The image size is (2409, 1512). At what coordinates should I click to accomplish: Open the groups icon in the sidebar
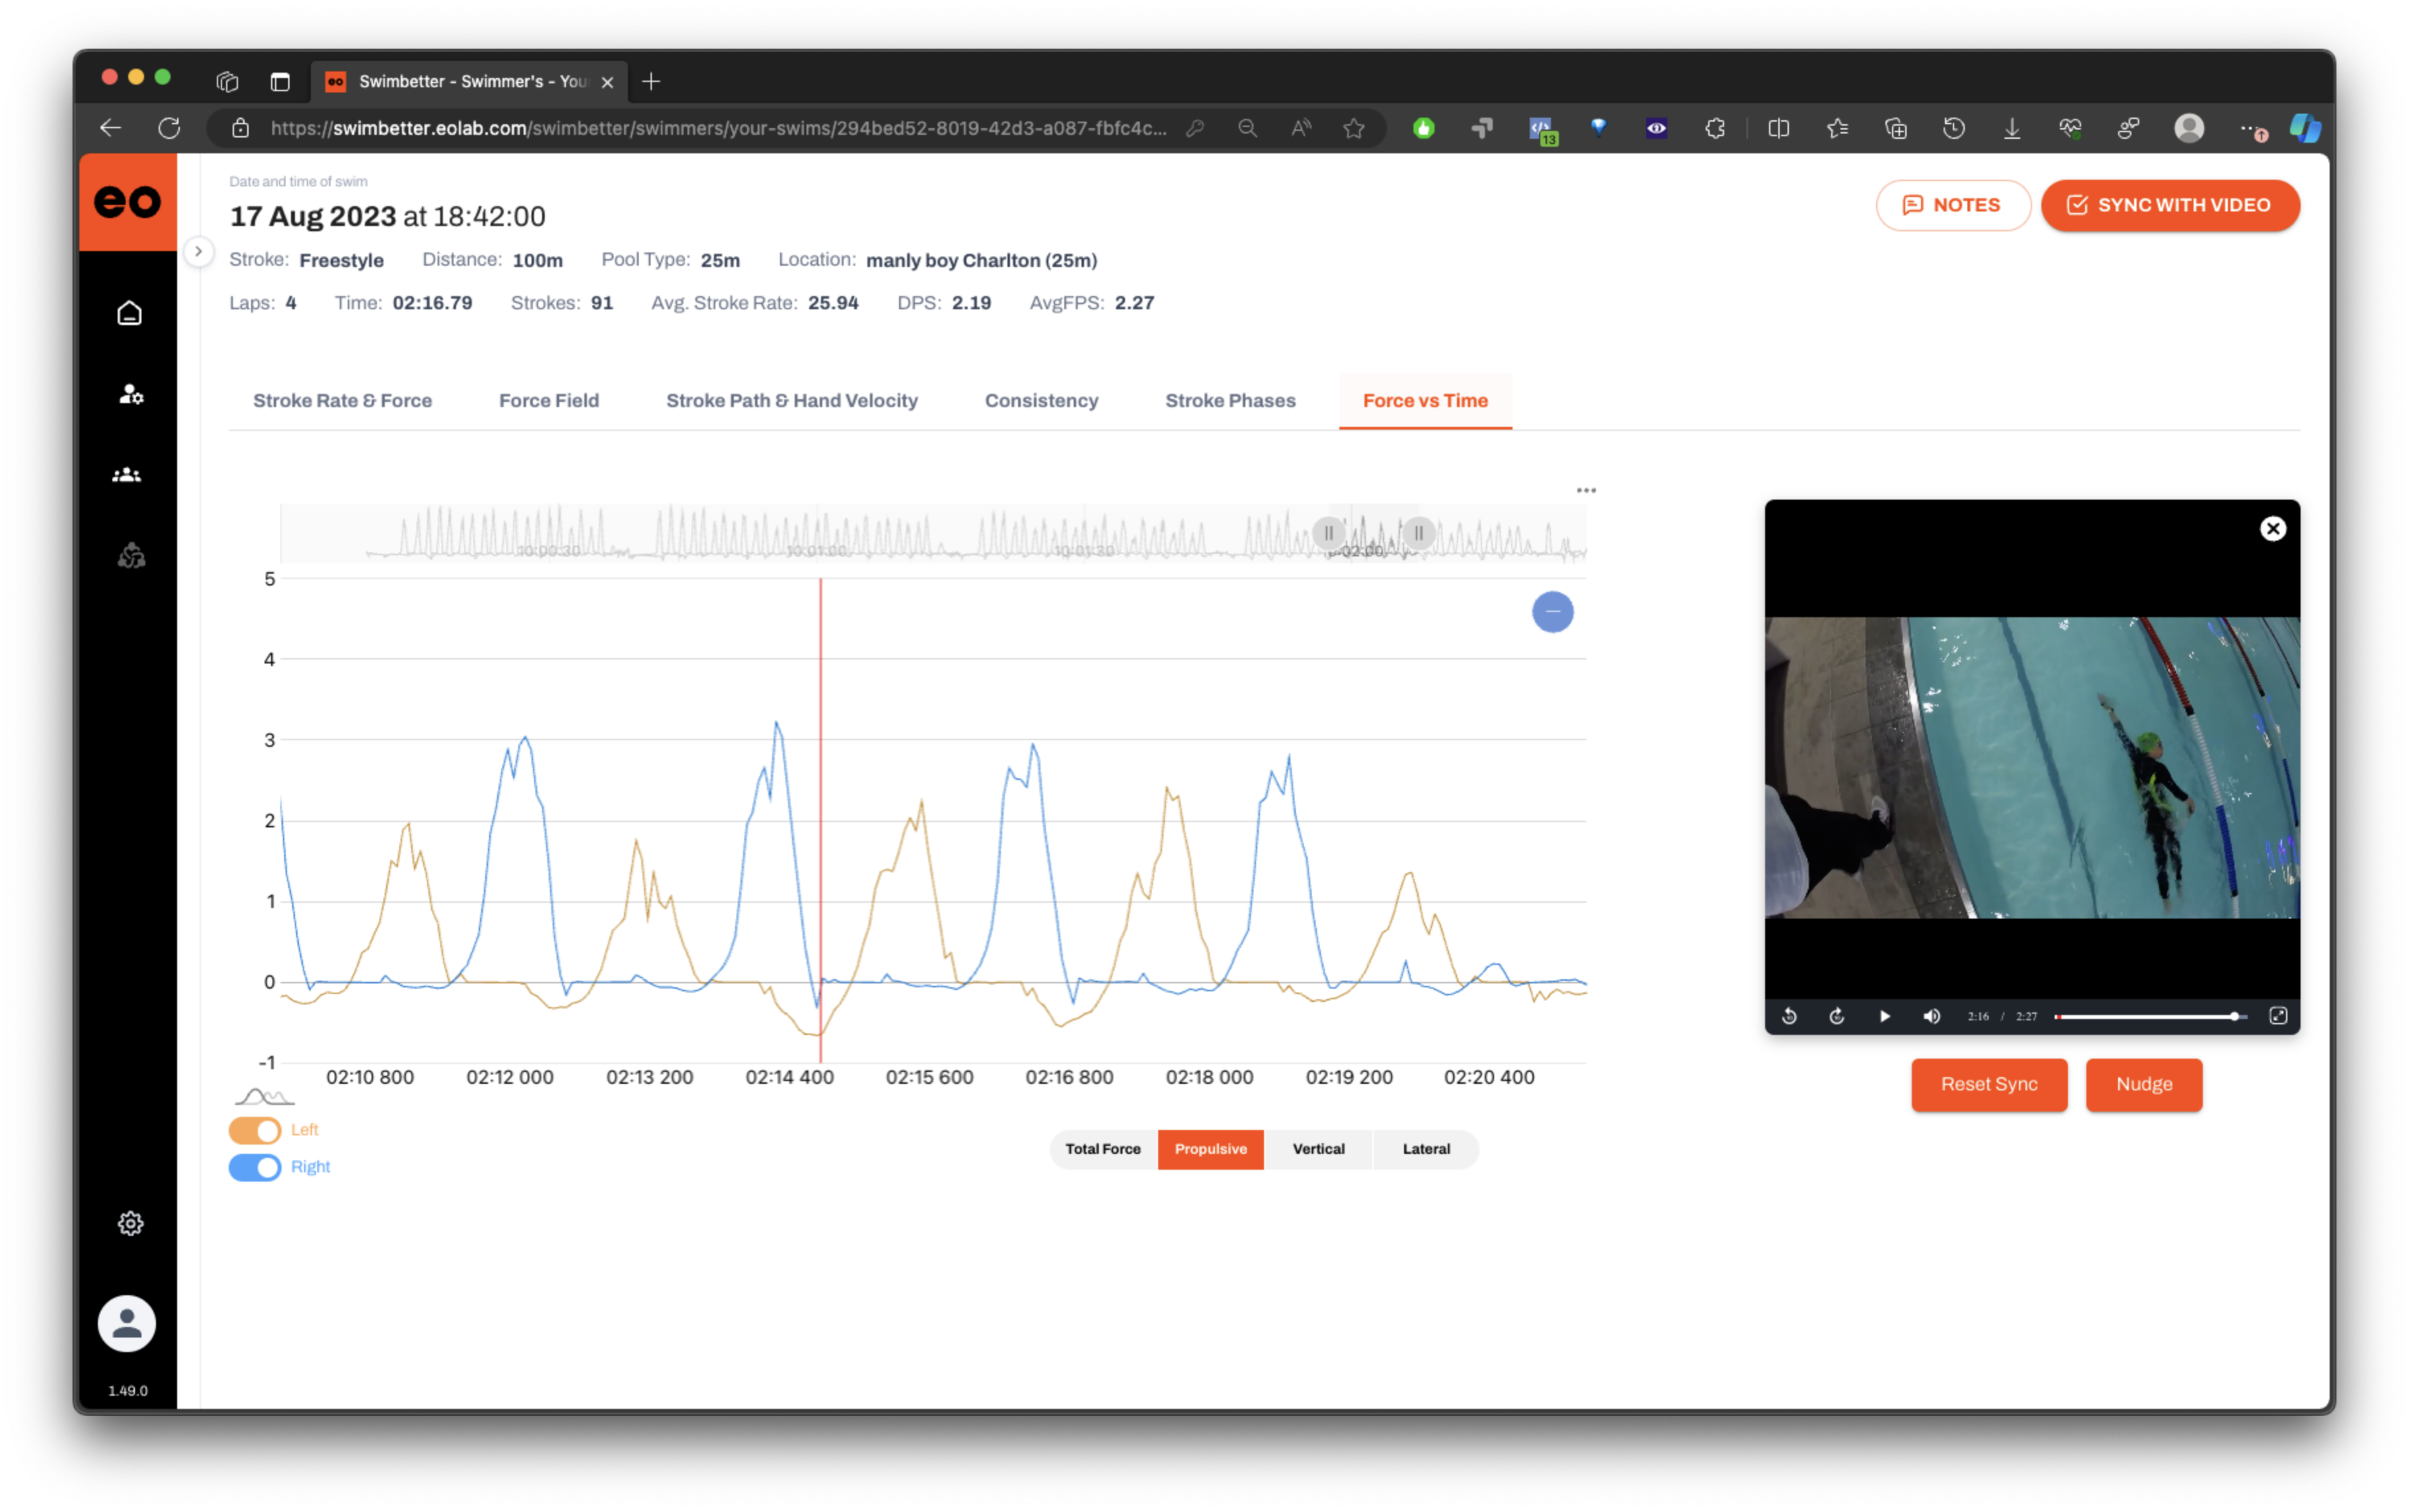127,475
